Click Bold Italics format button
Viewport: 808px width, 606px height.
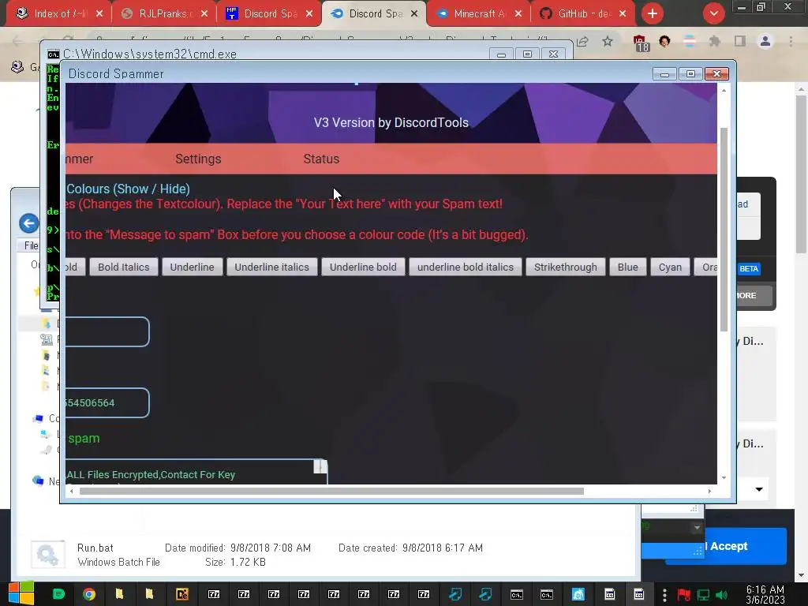click(124, 267)
